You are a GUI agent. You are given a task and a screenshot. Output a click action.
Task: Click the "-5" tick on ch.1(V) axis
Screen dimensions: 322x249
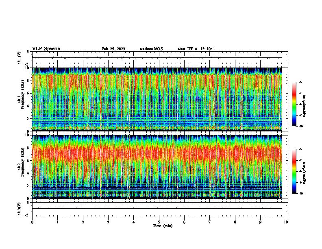click(x=27, y=64)
